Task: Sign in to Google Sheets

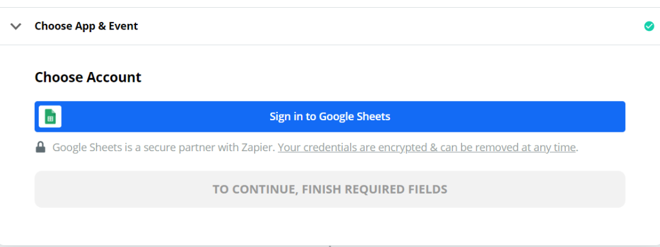Action: coord(329,116)
